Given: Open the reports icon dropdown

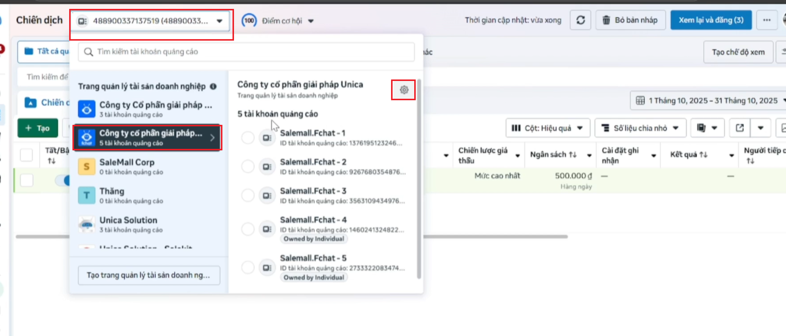Looking at the screenshot, I should [x=707, y=128].
